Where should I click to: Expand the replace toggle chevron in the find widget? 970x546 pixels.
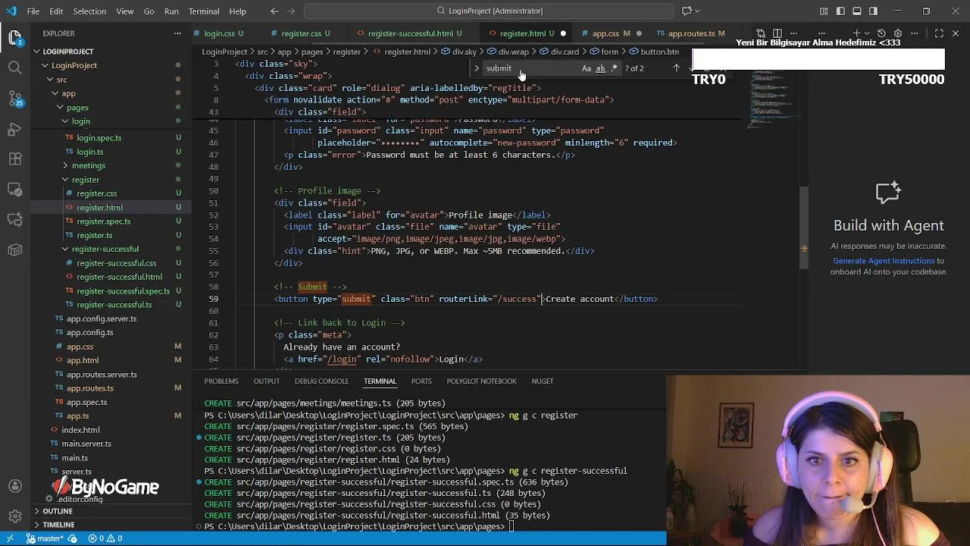[477, 68]
